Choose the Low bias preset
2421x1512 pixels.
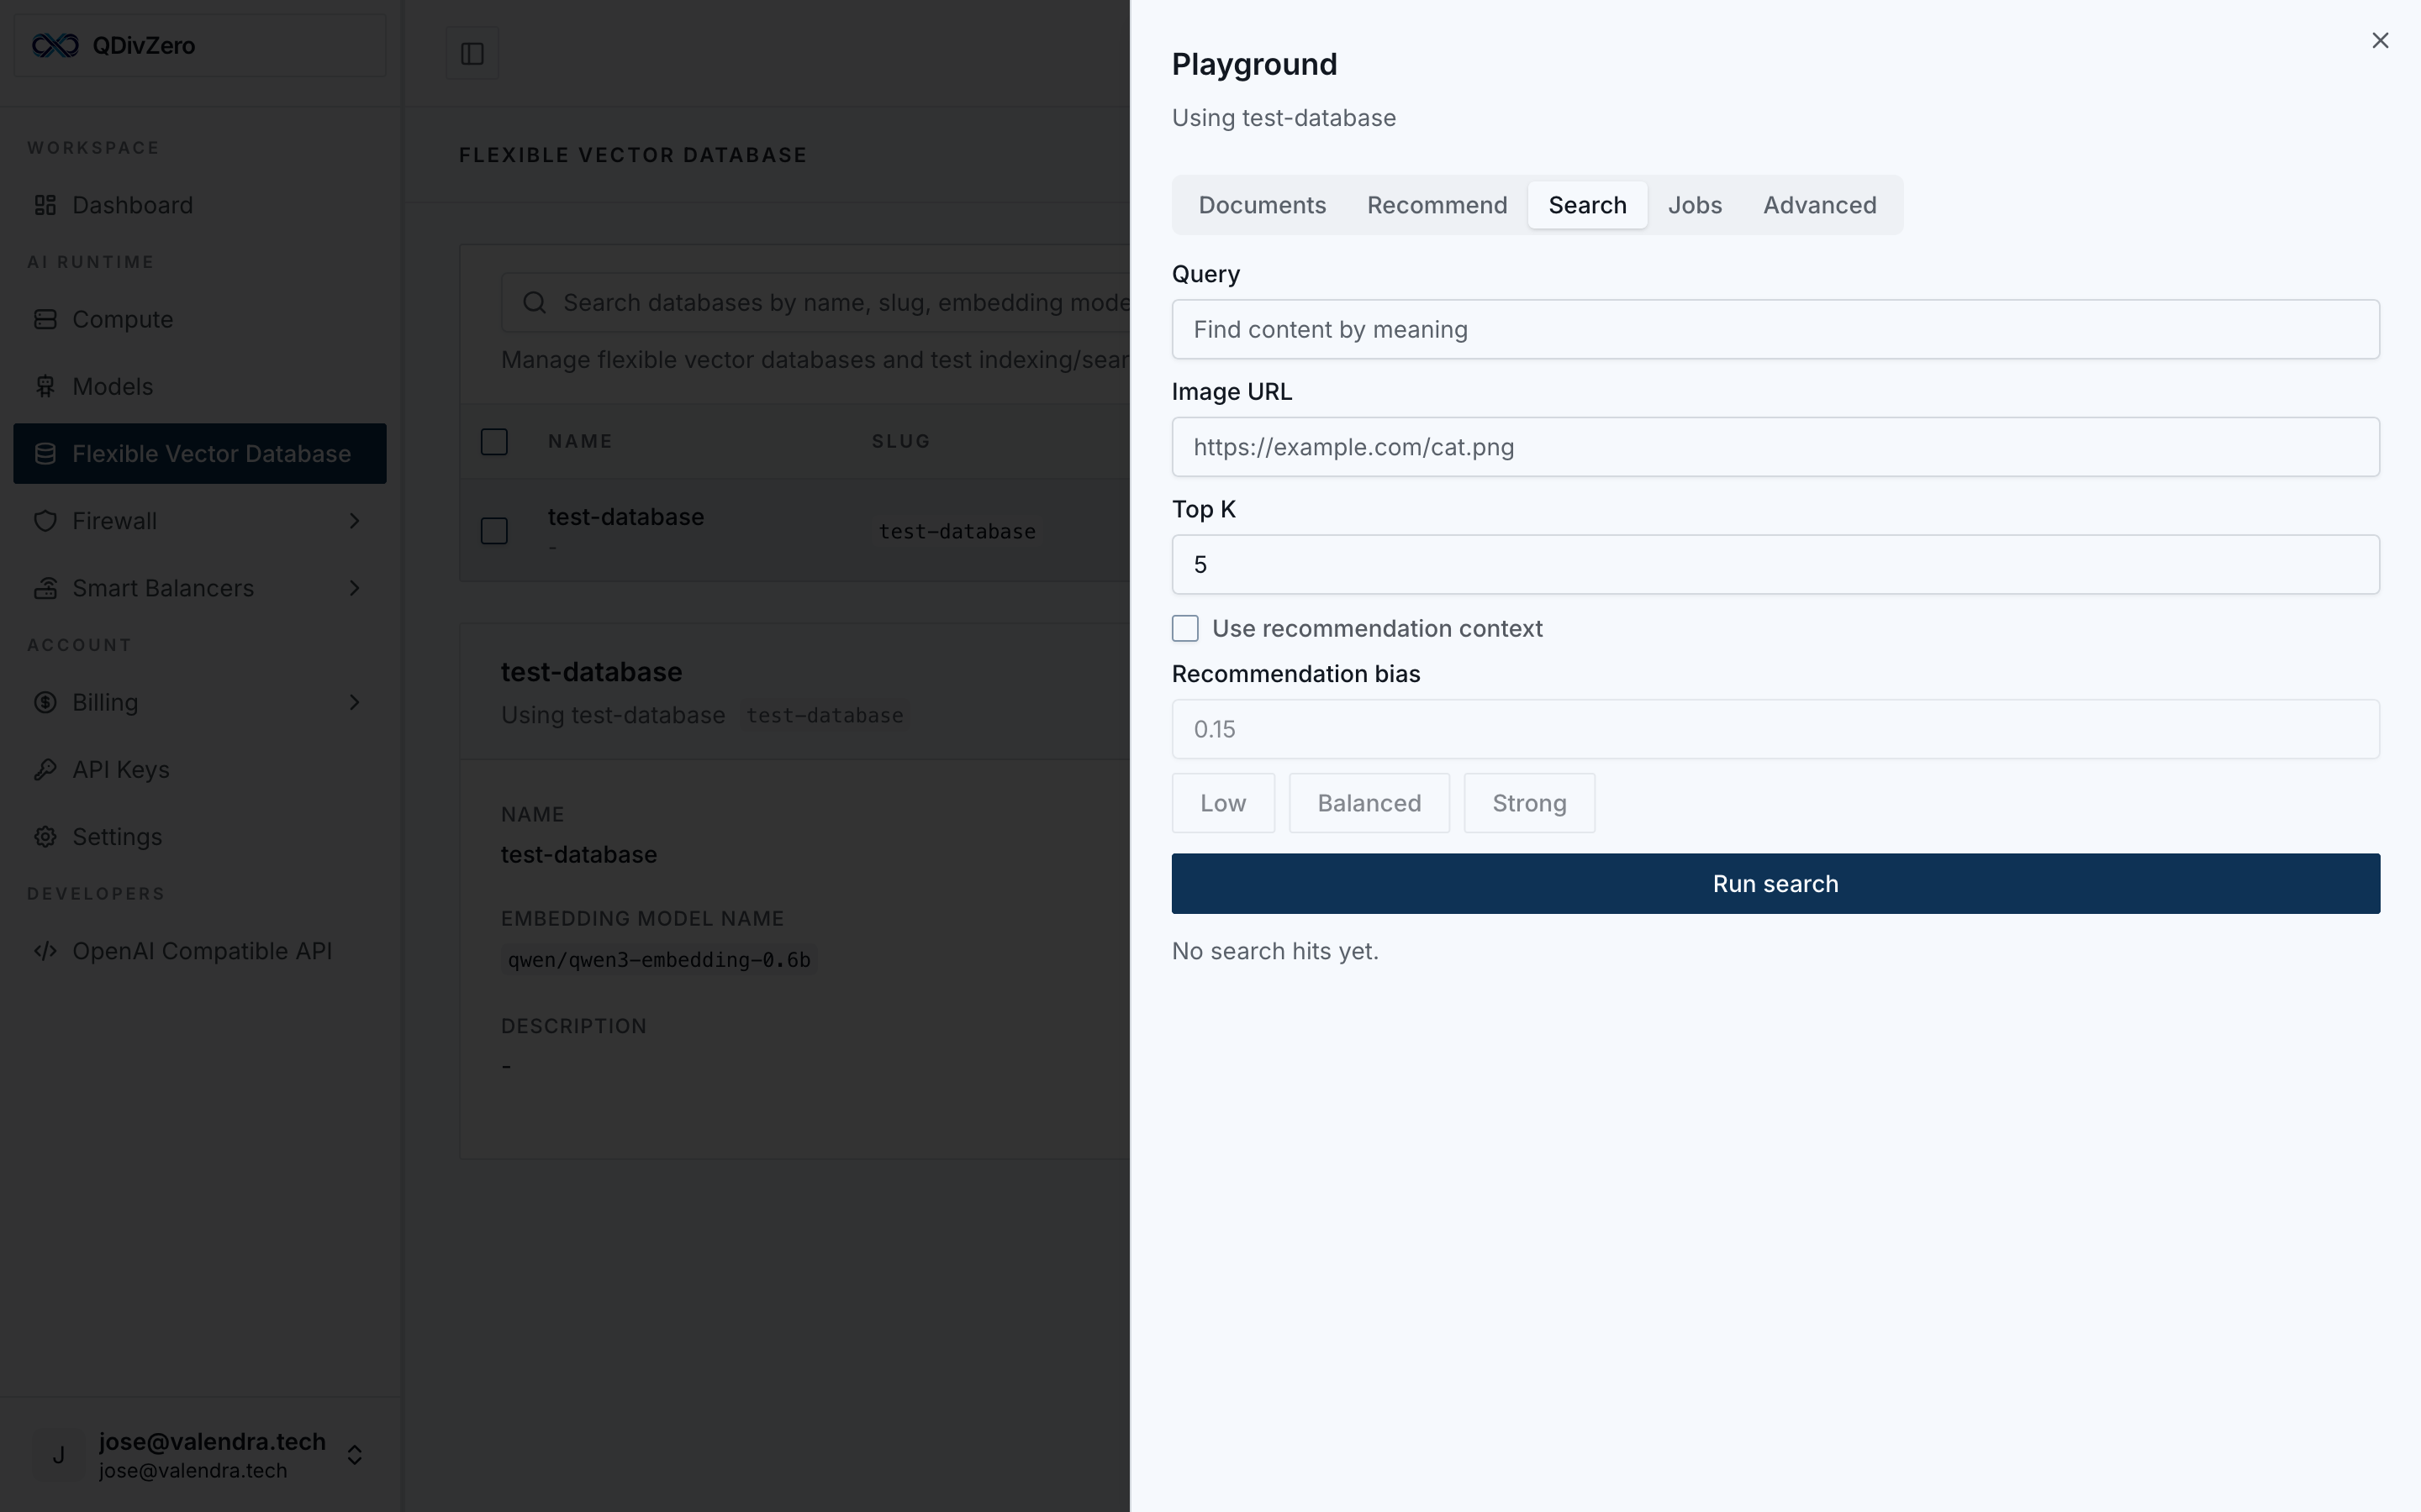[1223, 803]
